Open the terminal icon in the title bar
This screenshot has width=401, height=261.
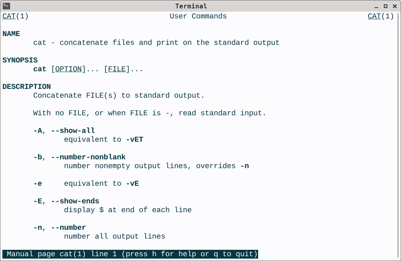click(6, 6)
